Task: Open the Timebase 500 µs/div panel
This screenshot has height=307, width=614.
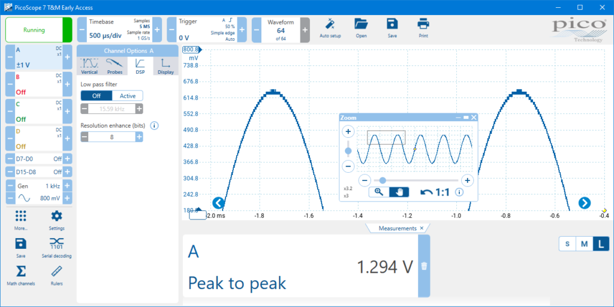Action: [119, 30]
